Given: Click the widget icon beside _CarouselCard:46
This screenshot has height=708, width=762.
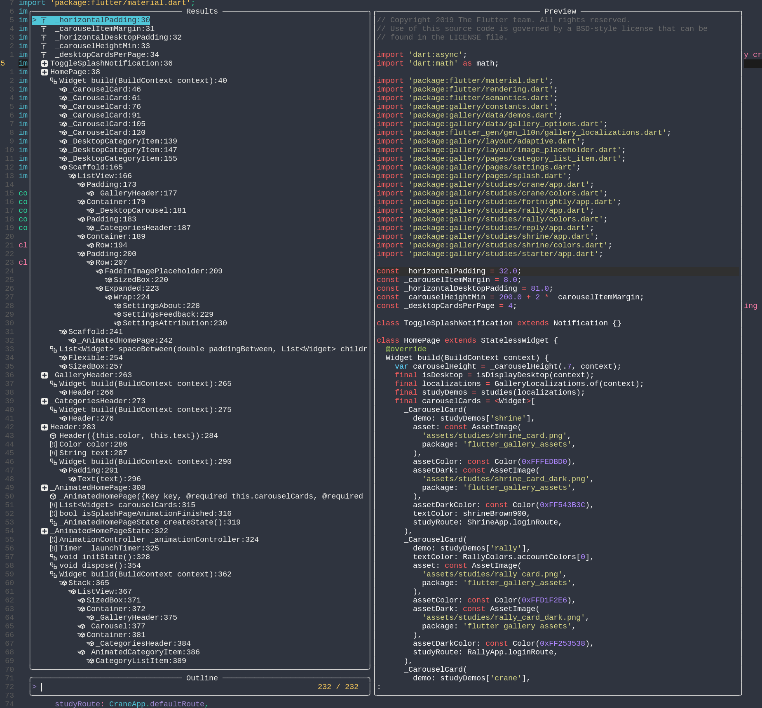Looking at the screenshot, I should 63,89.
